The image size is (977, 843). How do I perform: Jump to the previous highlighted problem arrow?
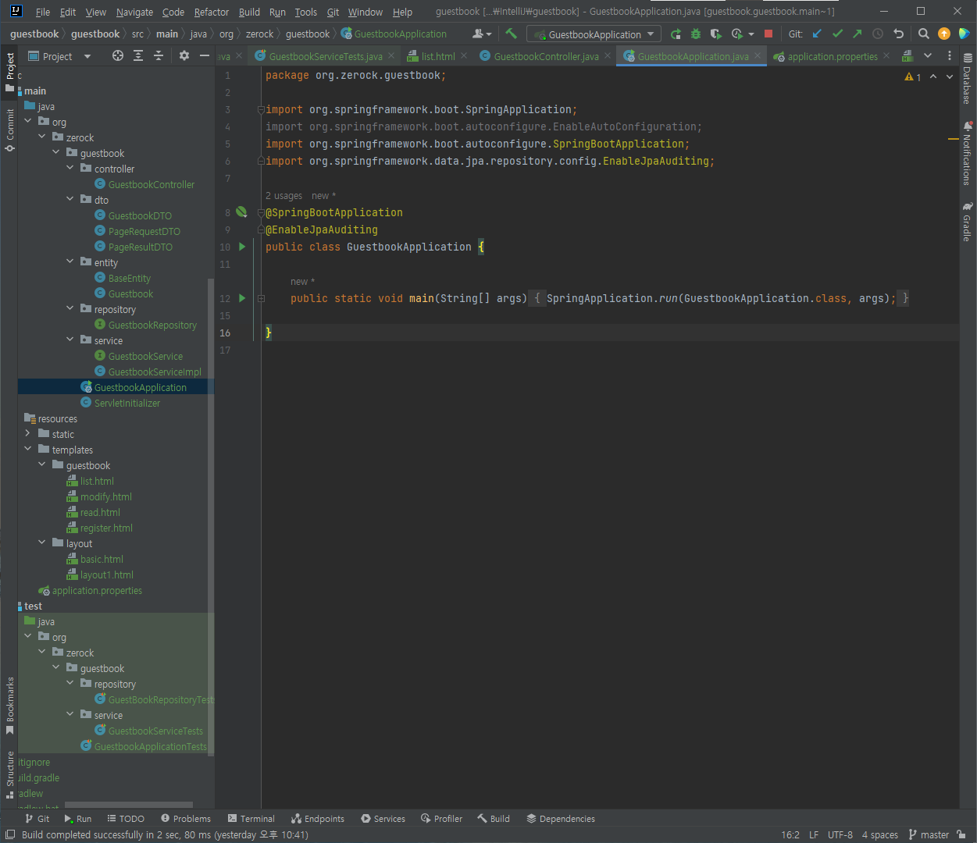[x=933, y=76]
